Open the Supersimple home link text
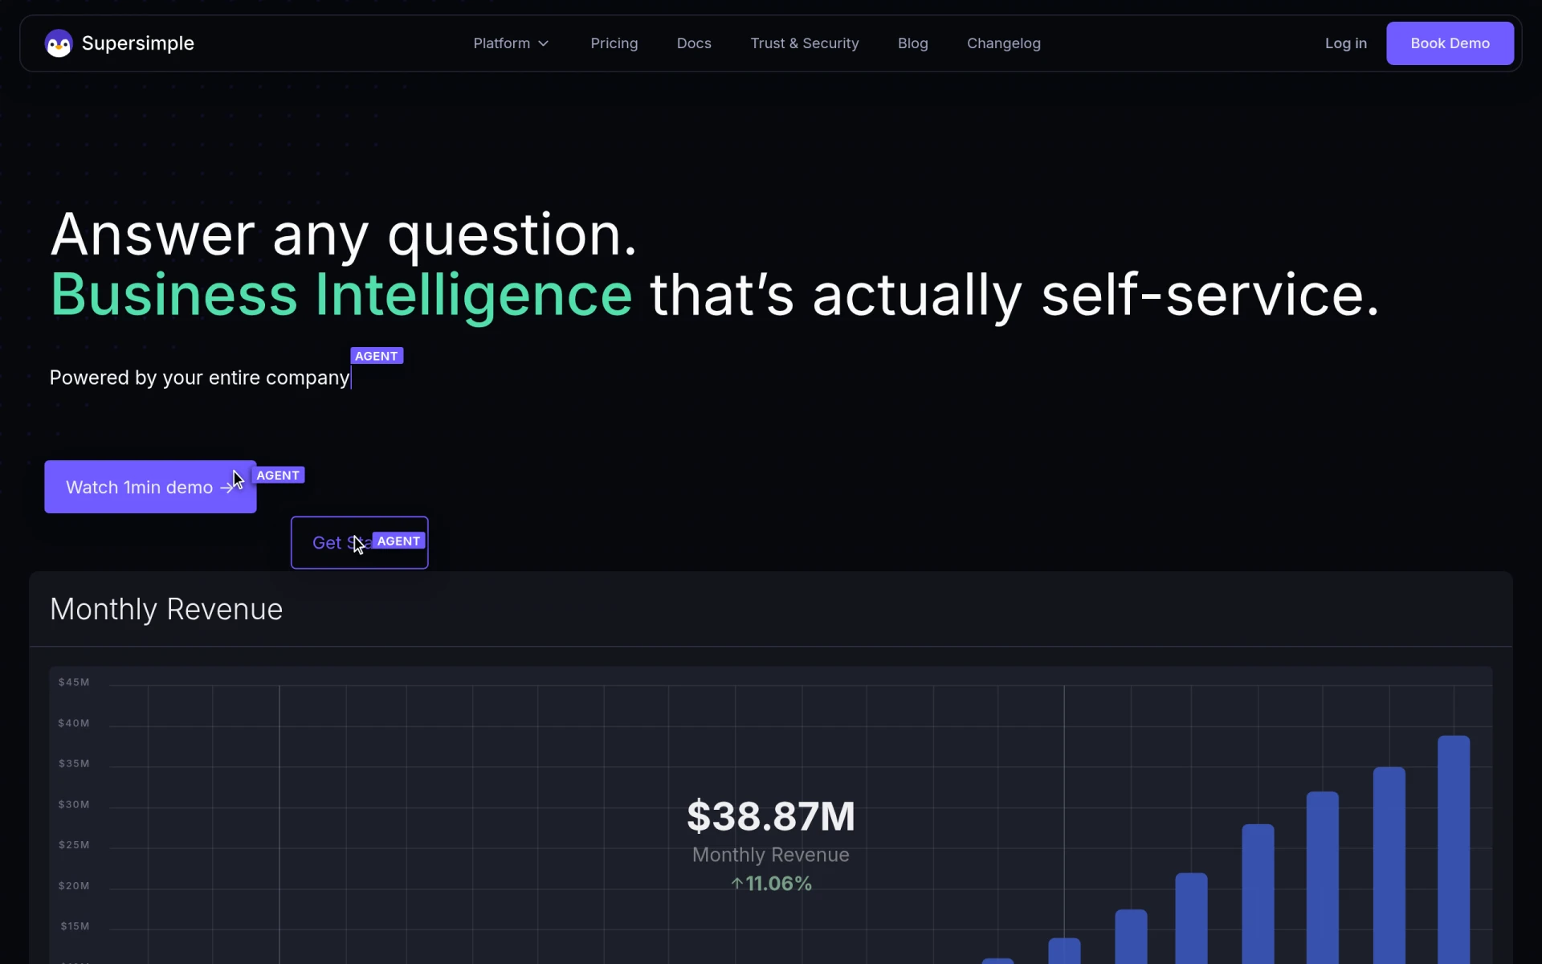The width and height of the screenshot is (1542, 964). tap(138, 43)
